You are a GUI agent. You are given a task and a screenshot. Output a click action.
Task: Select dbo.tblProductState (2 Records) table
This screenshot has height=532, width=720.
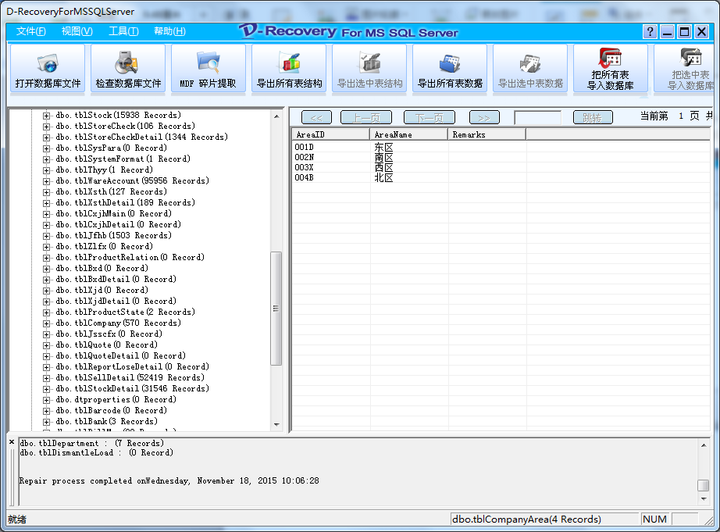(125, 312)
